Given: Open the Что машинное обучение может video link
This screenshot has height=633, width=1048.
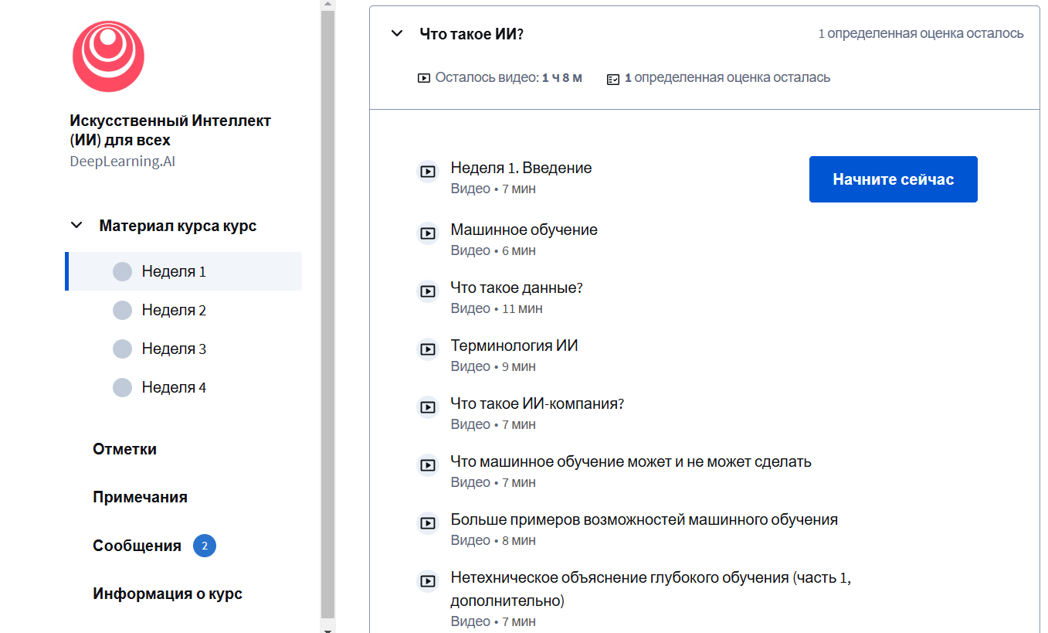Looking at the screenshot, I should 630,462.
